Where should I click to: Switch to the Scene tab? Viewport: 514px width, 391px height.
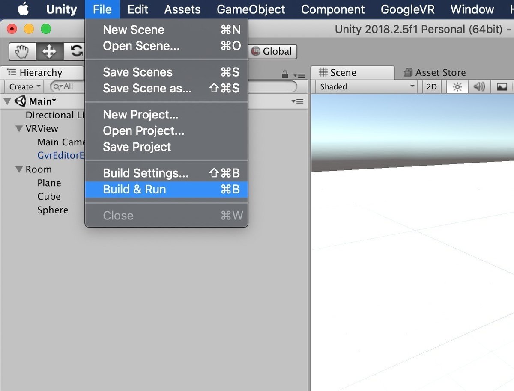click(x=352, y=73)
